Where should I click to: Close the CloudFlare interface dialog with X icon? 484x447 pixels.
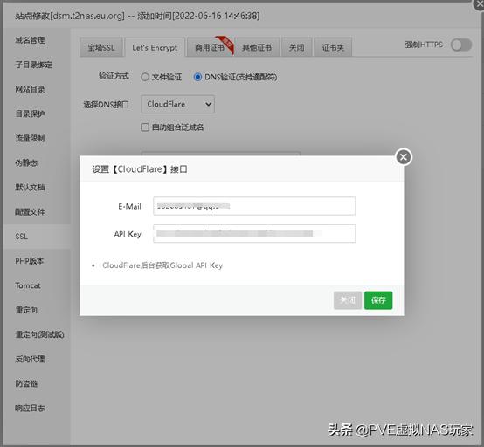pos(404,157)
